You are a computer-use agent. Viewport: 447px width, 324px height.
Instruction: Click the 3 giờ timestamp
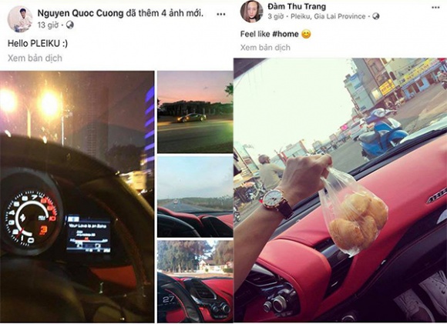click(x=276, y=16)
